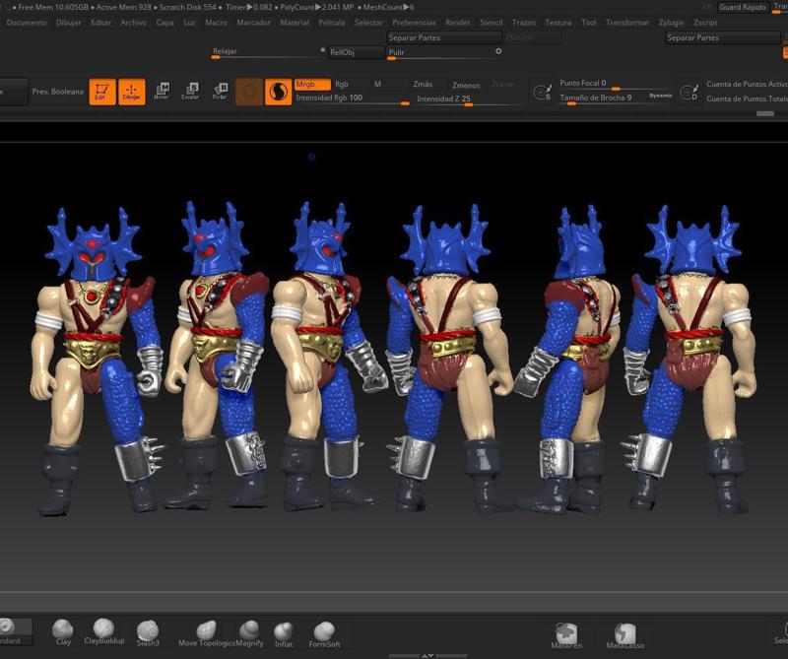Select the FormSoft brush
The image size is (788, 659).
click(x=326, y=628)
